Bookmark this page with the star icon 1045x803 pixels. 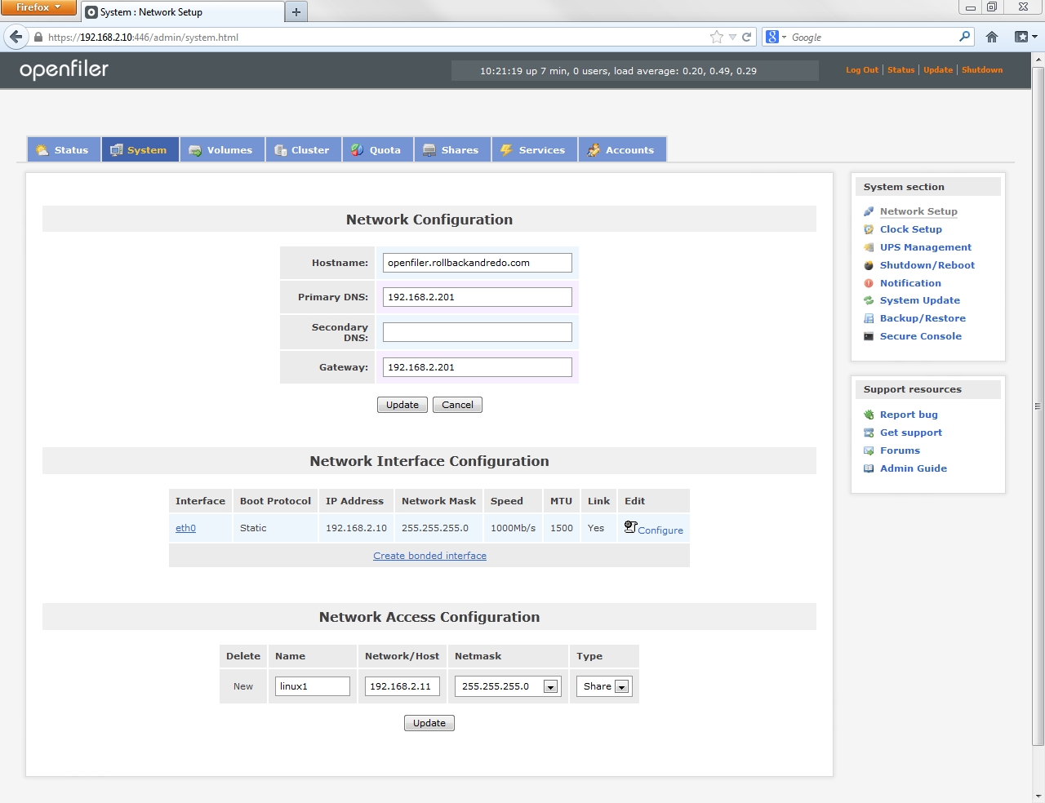point(717,37)
